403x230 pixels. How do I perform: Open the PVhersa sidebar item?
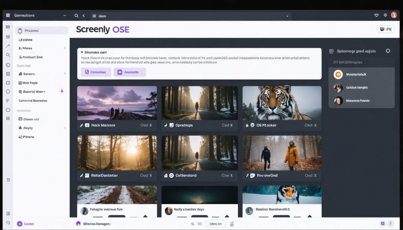coord(26,137)
